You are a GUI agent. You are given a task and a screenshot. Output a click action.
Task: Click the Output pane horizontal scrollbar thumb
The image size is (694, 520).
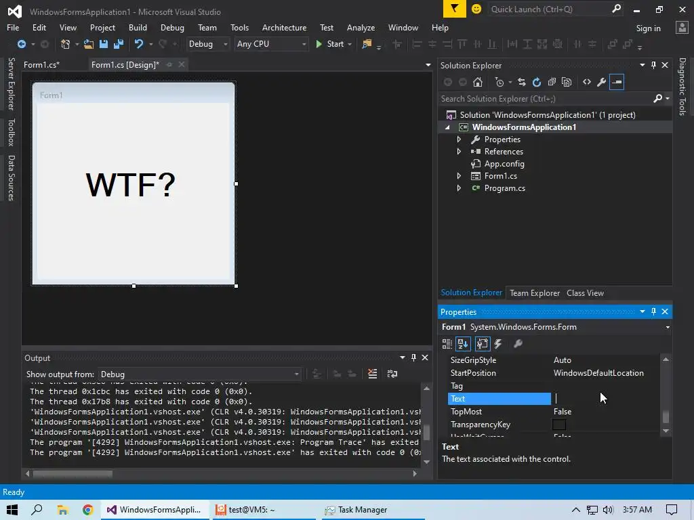[73, 473]
